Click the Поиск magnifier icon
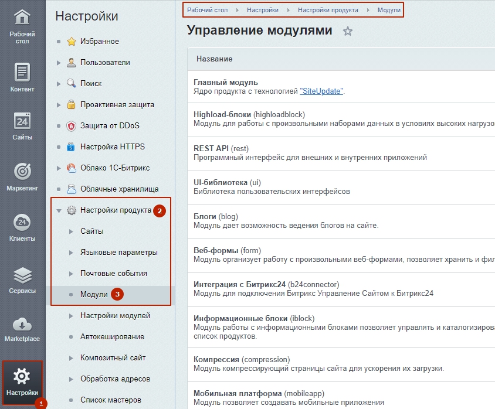The height and width of the screenshot is (409, 495). 72,83
